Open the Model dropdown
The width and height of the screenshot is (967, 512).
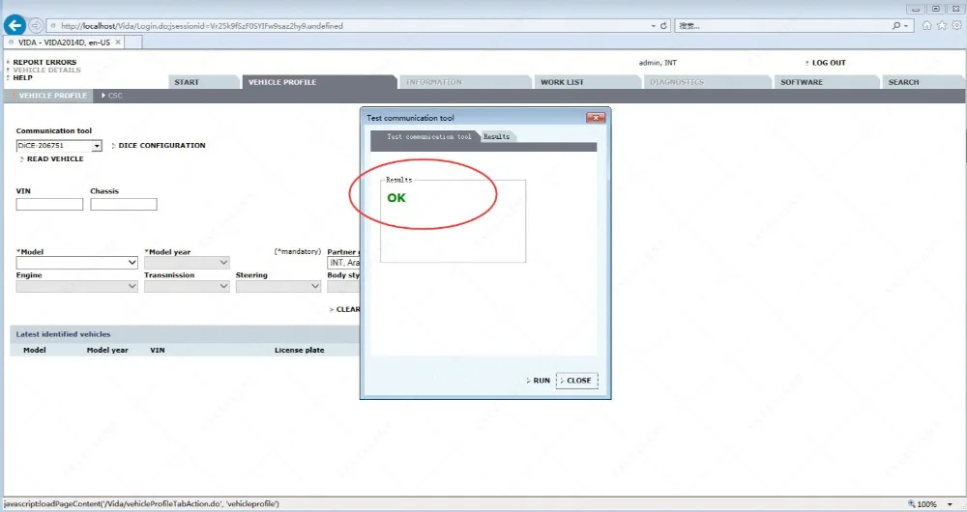pos(76,263)
